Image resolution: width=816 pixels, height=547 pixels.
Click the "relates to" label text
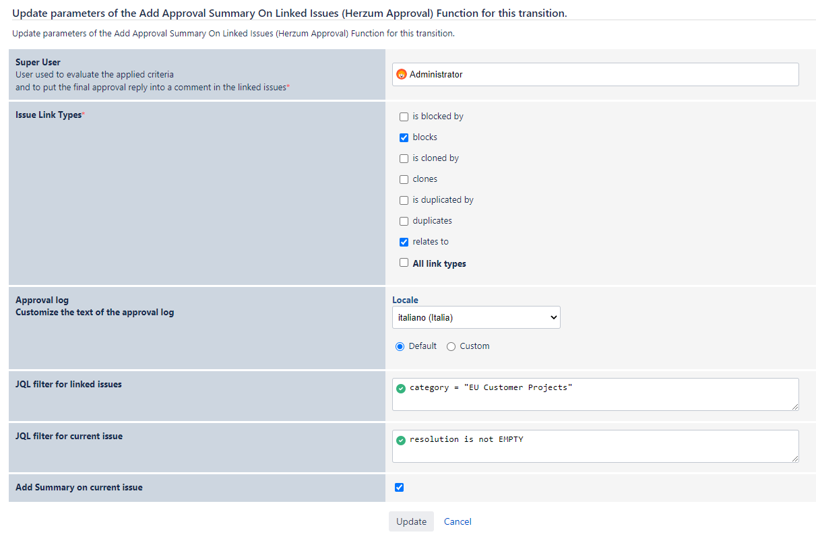pos(431,242)
